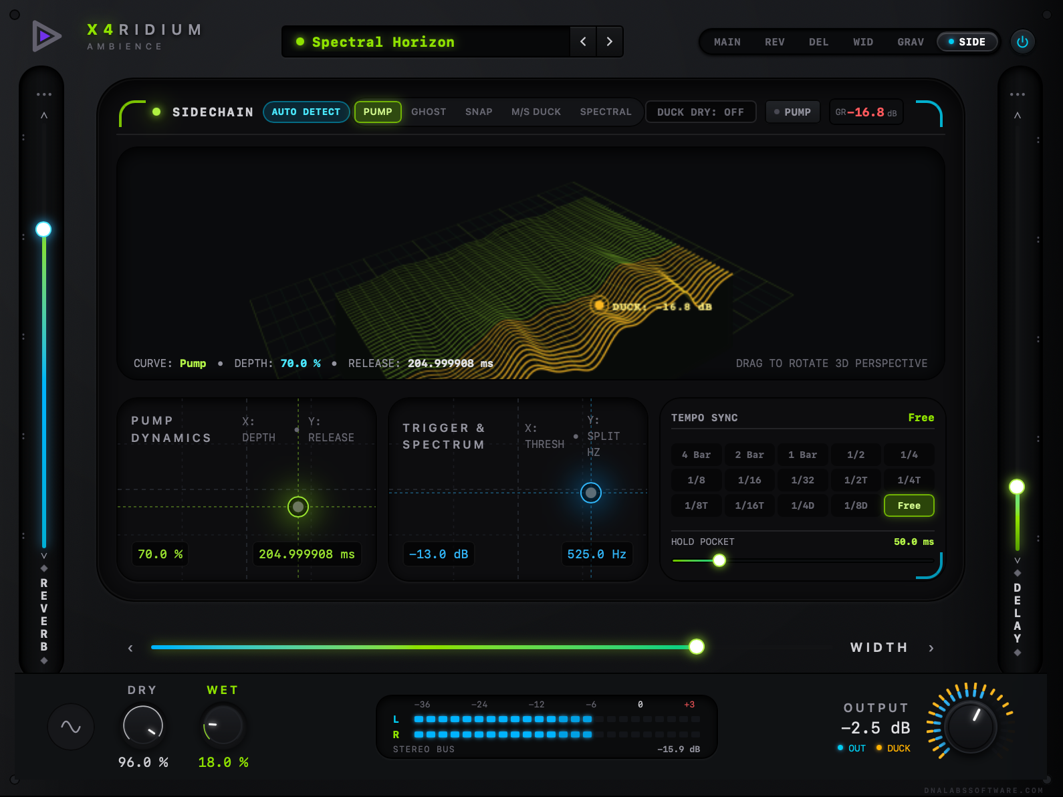Open the delay strip three-dot menu
1063x797 pixels.
tap(1018, 94)
